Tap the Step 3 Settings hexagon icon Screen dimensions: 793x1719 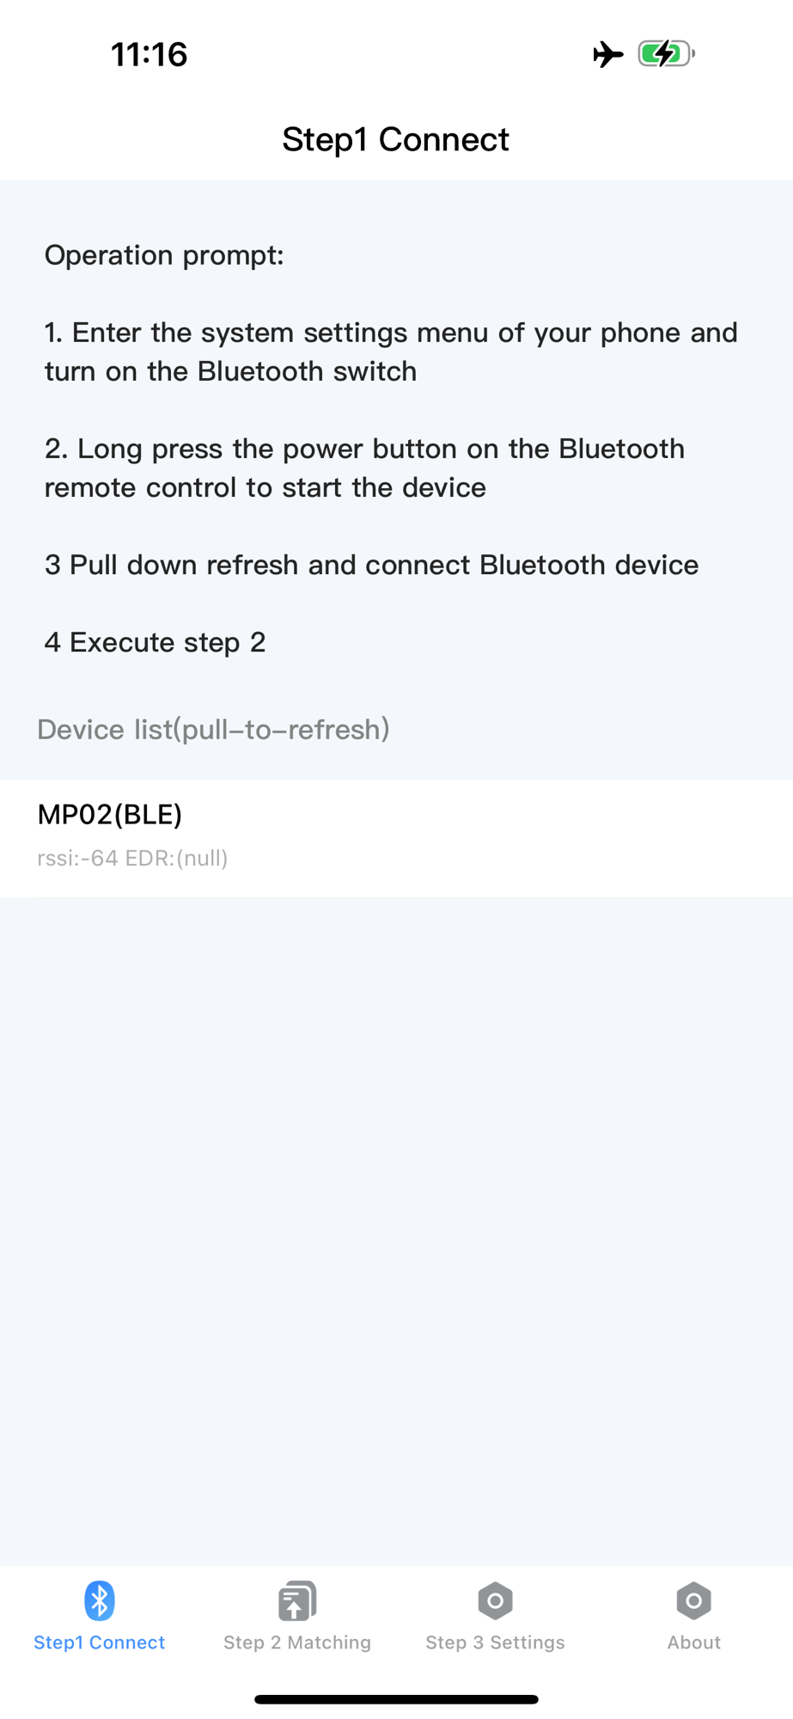point(496,1600)
